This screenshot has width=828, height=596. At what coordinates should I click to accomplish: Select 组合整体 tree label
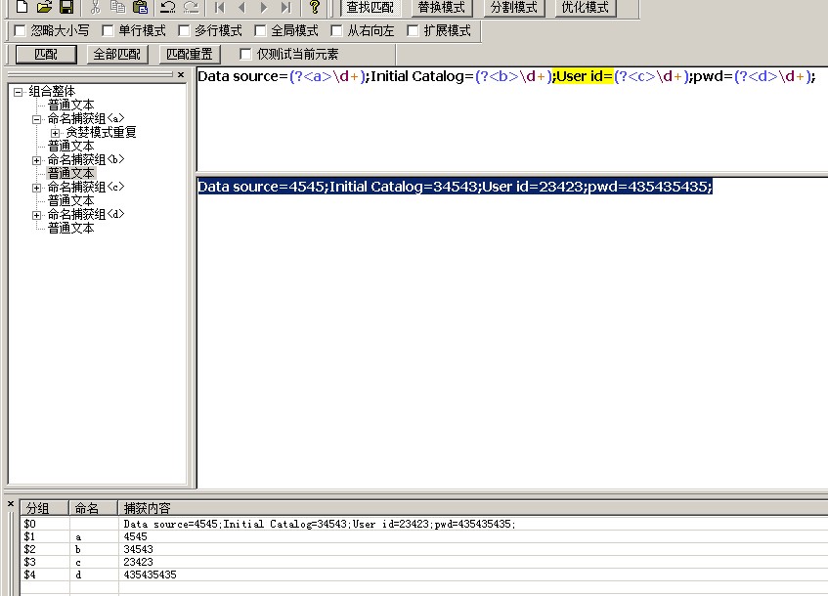click(x=52, y=91)
